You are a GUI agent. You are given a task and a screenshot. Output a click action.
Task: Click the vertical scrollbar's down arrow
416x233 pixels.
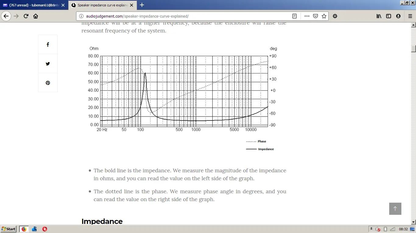(413, 222)
